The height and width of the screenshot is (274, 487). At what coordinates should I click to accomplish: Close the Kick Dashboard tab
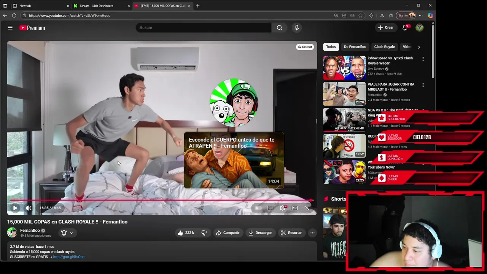click(129, 6)
